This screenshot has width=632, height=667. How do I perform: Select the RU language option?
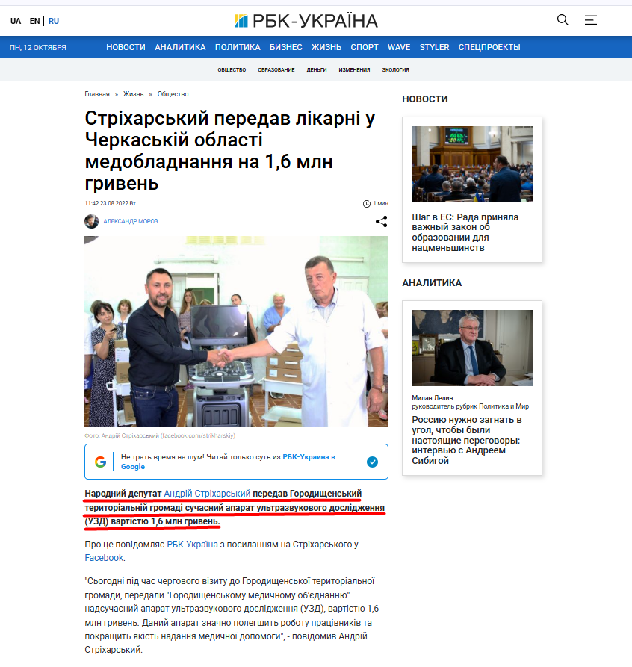(x=54, y=21)
